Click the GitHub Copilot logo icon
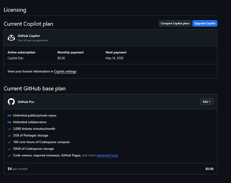Screen dimensions: 231x183 11,38
